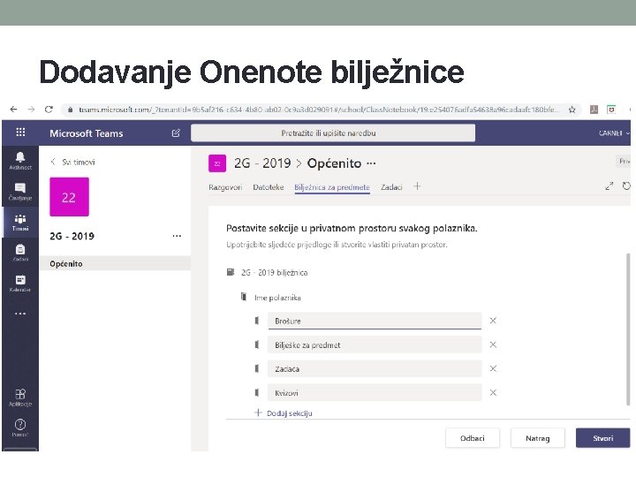Image resolution: width=636 pixels, height=477 pixels.
Task: Go back to Svi timovi
Action: click(x=73, y=162)
